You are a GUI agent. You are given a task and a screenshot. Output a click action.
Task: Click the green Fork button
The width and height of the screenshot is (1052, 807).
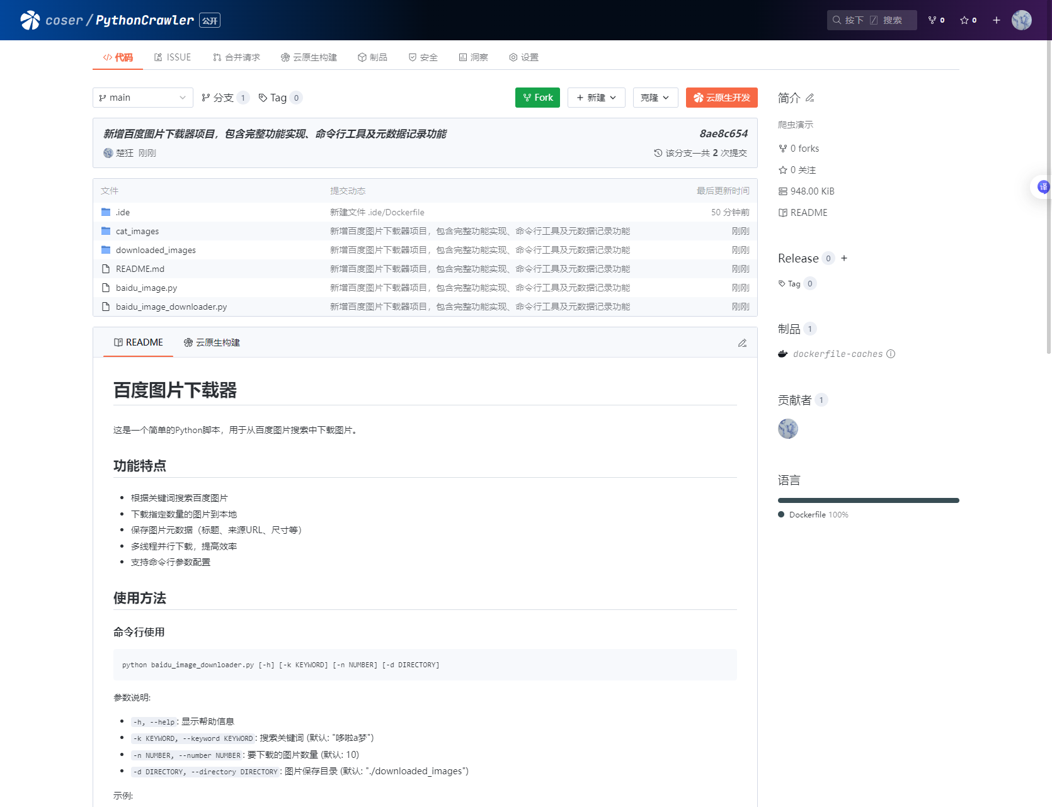pyautogui.click(x=537, y=98)
